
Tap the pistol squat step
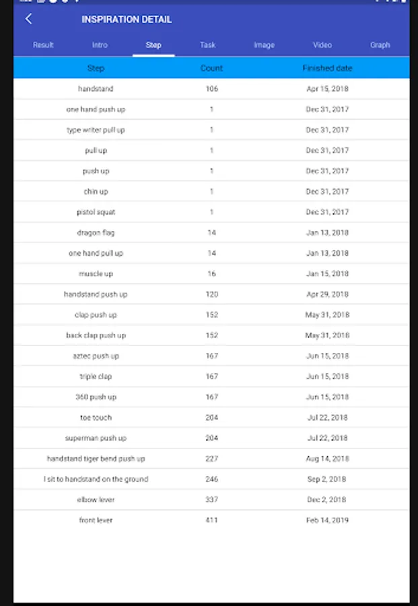click(96, 212)
